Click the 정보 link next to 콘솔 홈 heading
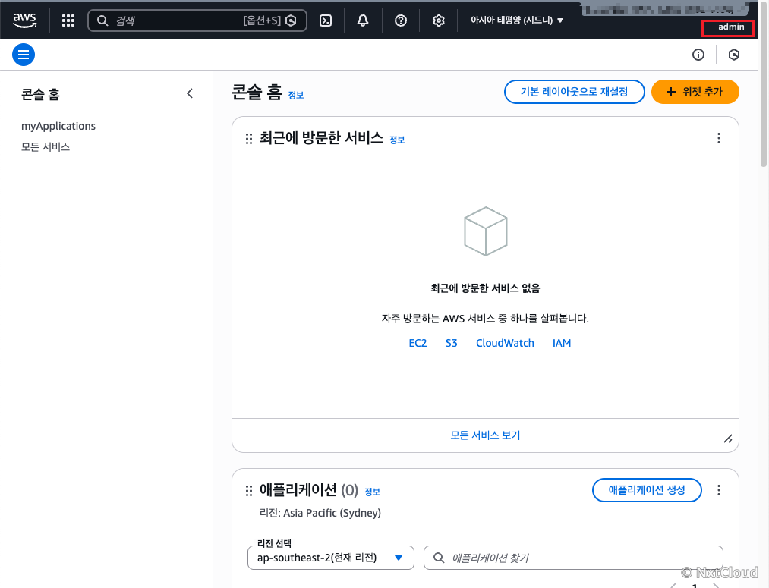This screenshot has height=588, width=769. coord(296,95)
